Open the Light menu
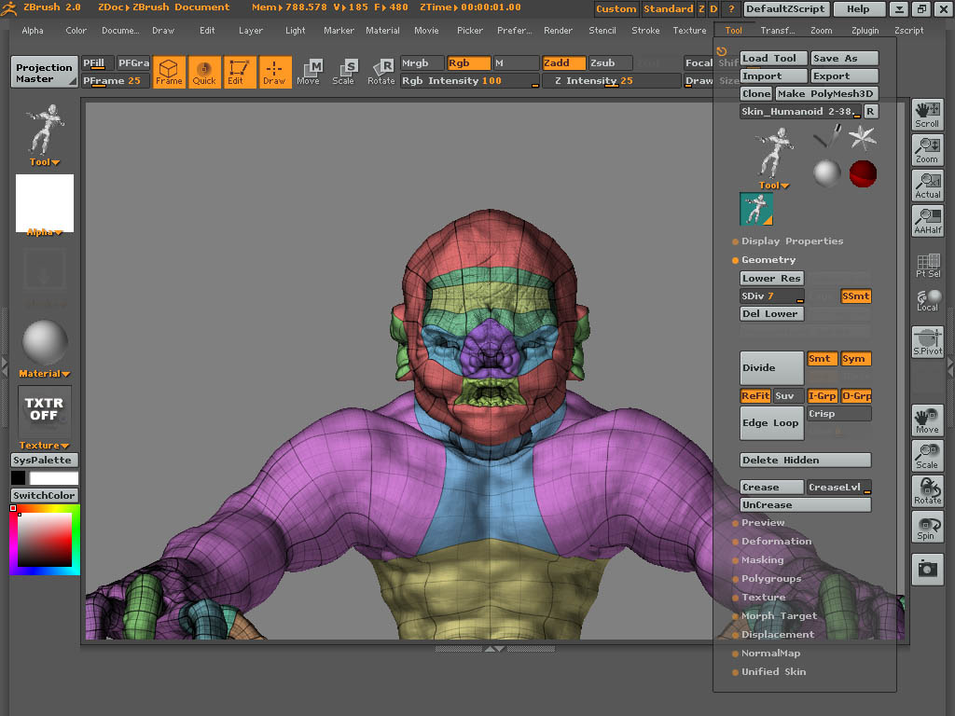Screen dimensions: 955x716 [x=296, y=31]
